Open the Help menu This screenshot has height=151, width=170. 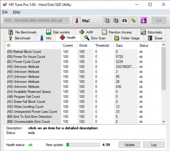pos(17,12)
